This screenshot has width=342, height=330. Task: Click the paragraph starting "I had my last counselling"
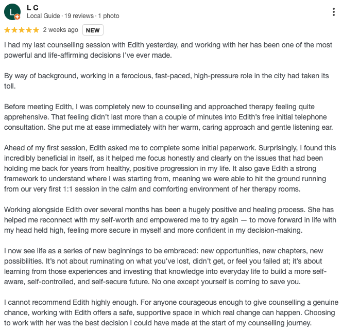[168, 50]
